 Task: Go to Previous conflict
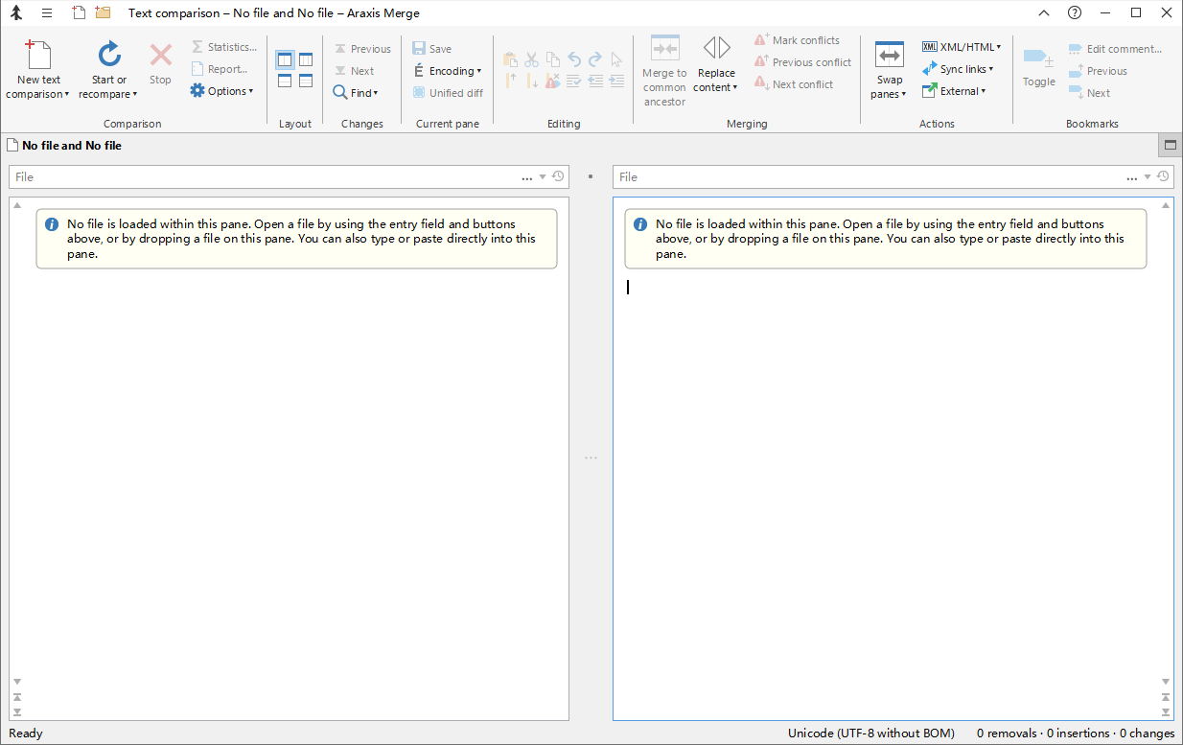pos(802,62)
